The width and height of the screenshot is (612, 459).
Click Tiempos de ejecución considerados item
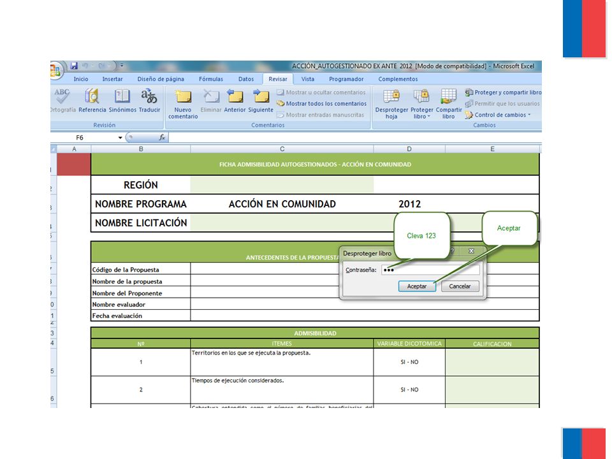coord(282,390)
